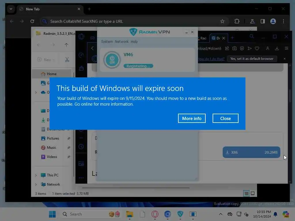Expand This PC in navigation tree
This screenshot has width=295, height=221.
pyautogui.click(x=36, y=175)
